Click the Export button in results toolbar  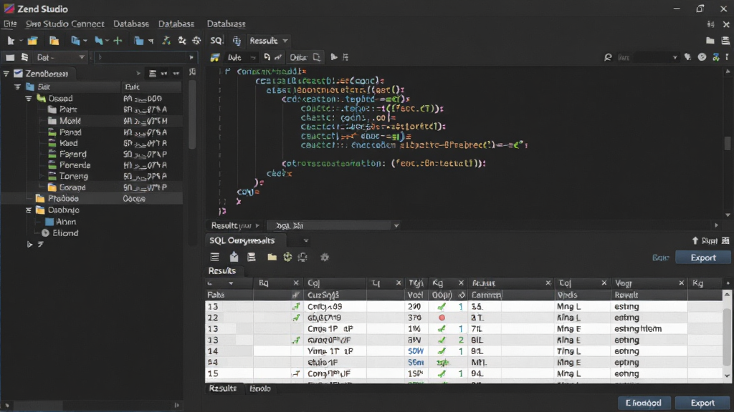(x=702, y=257)
